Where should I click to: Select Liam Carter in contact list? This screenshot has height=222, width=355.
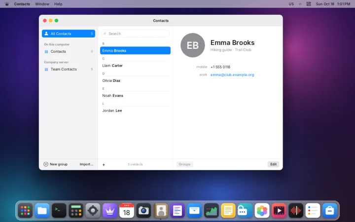coord(135,66)
